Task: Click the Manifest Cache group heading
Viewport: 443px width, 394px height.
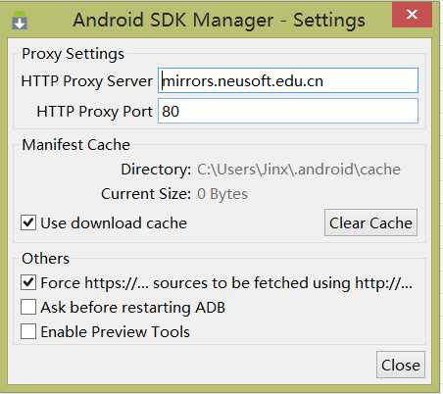Action: (x=75, y=145)
